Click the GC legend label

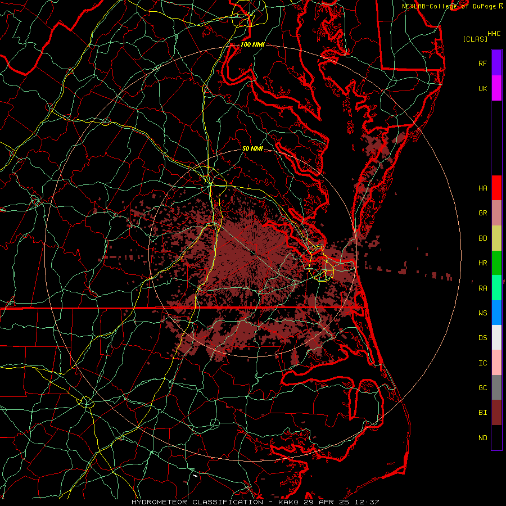coord(482,388)
